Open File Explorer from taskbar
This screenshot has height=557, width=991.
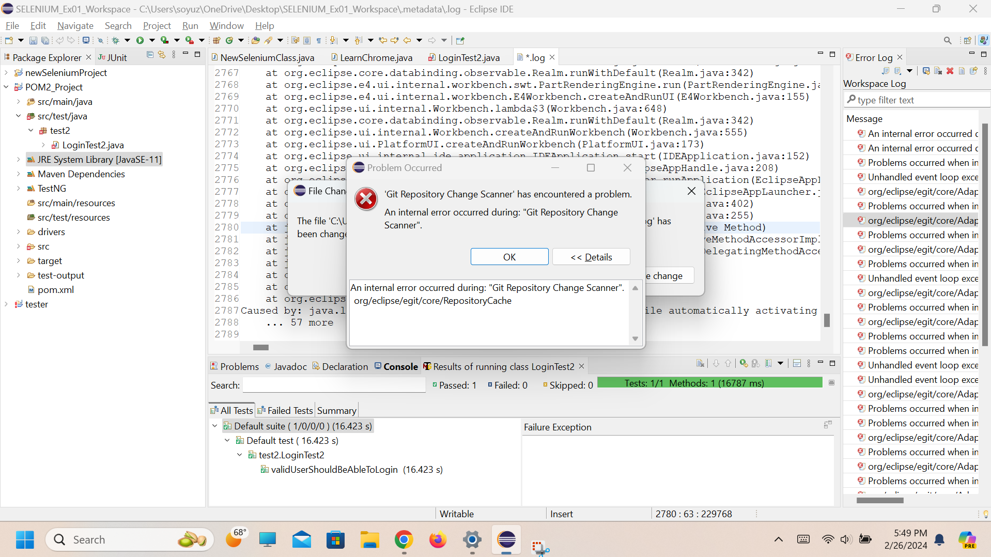[x=369, y=540]
